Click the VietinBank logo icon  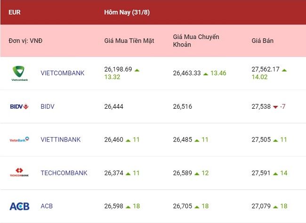click(x=19, y=140)
